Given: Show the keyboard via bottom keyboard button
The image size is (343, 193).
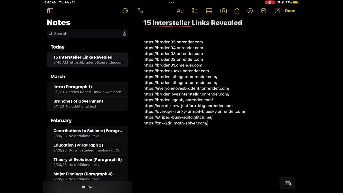Looking at the screenshot, I should [x=288, y=183].
